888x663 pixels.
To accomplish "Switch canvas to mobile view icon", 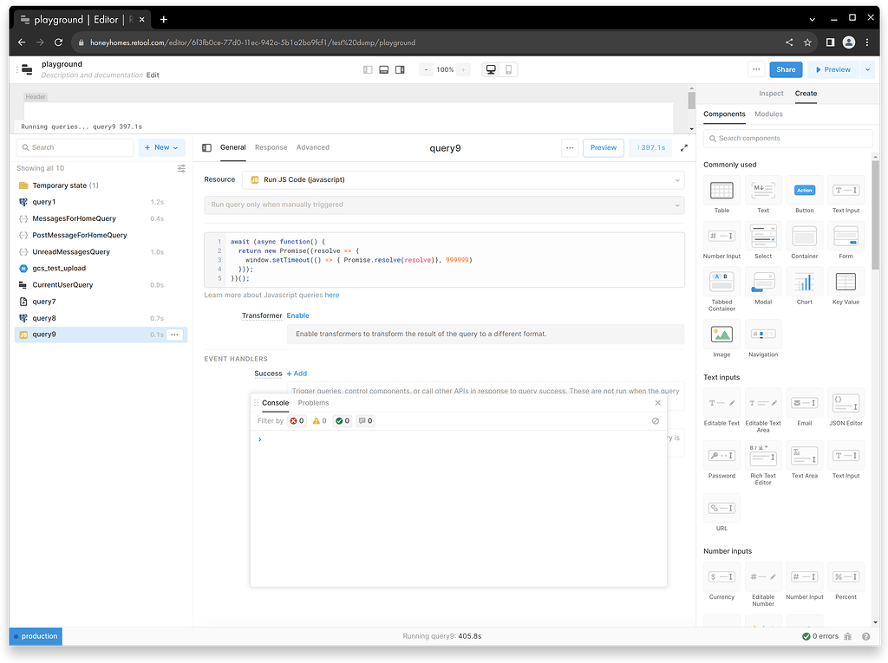I will coord(509,69).
